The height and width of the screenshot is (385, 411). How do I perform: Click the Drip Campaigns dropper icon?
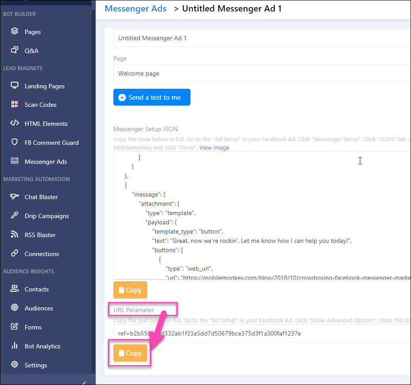[x=15, y=215]
